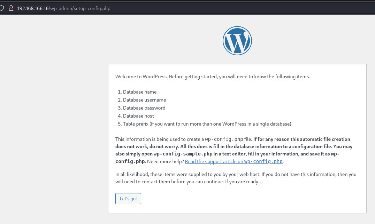Click the WordPress logo
This screenshot has height=224, width=375.
[x=237, y=40]
